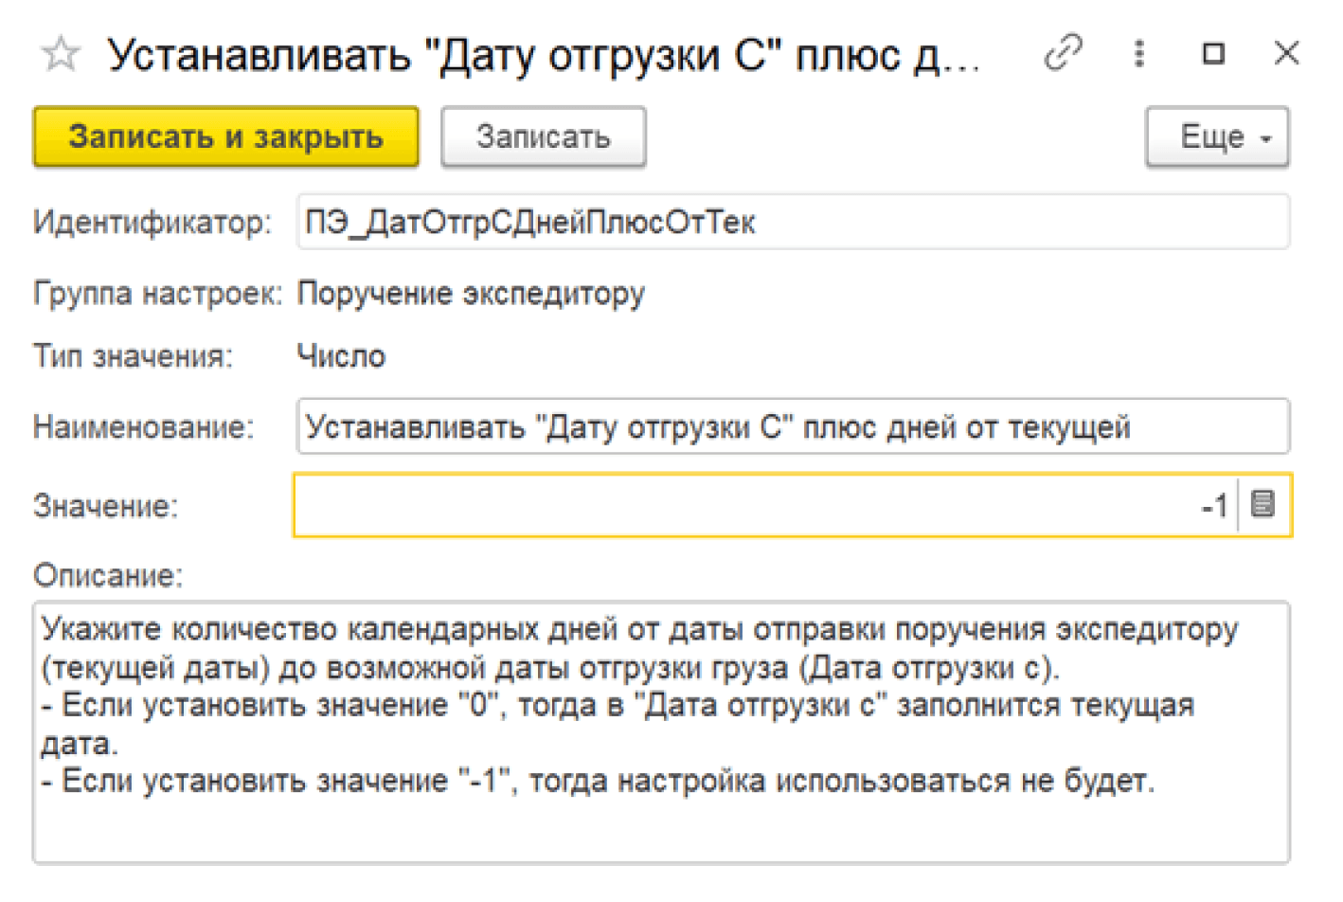This screenshot has width=1343, height=902.
Task: Close the dialog with X button
Action: (x=1286, y=53)
